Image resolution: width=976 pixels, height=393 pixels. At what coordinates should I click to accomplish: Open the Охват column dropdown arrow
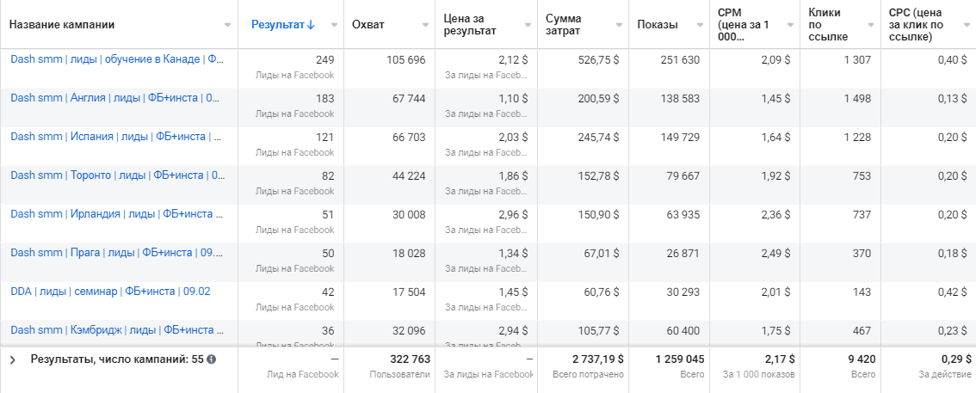pyautogui.click(x=425, y=25)
